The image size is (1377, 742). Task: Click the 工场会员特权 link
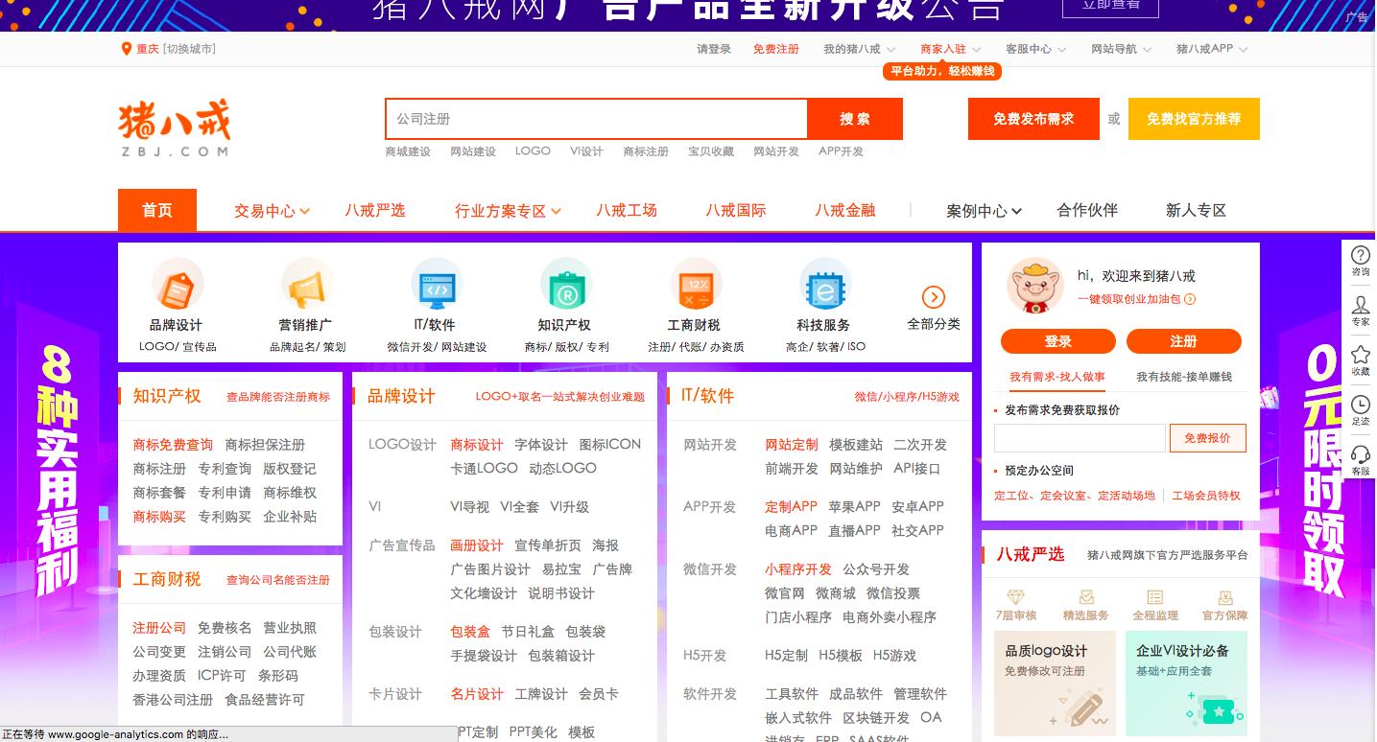[x=1206, y=496]
